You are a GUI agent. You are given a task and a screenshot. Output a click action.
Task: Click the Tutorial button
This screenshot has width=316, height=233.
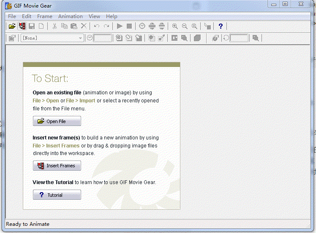click(x=57, y=195)
